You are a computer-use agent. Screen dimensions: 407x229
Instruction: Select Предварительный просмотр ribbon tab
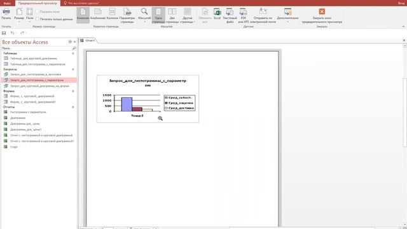(x=38, y=3)
